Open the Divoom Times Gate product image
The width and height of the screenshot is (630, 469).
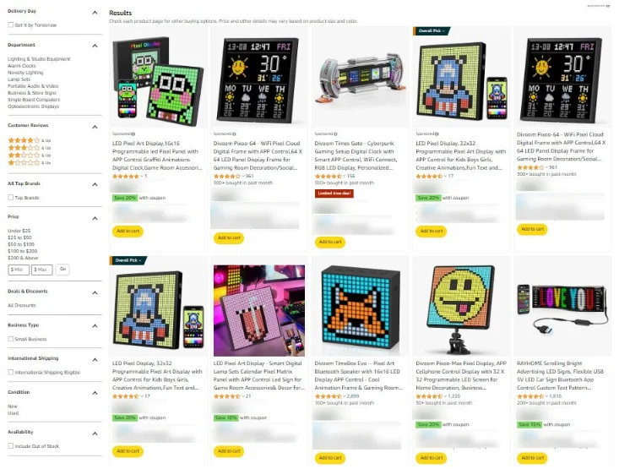tap(360, 77)
